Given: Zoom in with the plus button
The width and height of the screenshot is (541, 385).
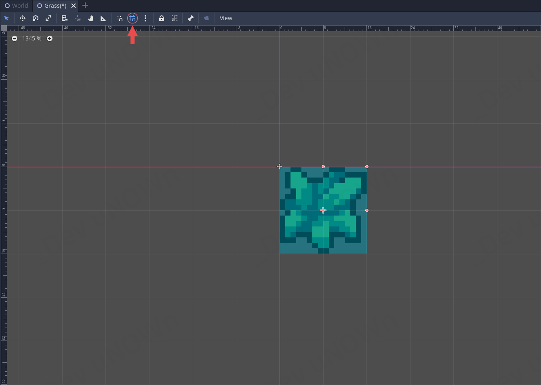Looking at the screenshot, I should [x=50, y=38].
